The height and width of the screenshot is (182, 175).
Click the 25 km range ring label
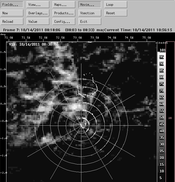[x=81, y=118]
